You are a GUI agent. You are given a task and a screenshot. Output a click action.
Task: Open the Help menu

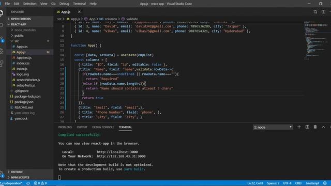93,4
